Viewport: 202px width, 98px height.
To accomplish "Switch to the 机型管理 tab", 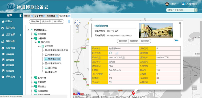I will 51,16.
